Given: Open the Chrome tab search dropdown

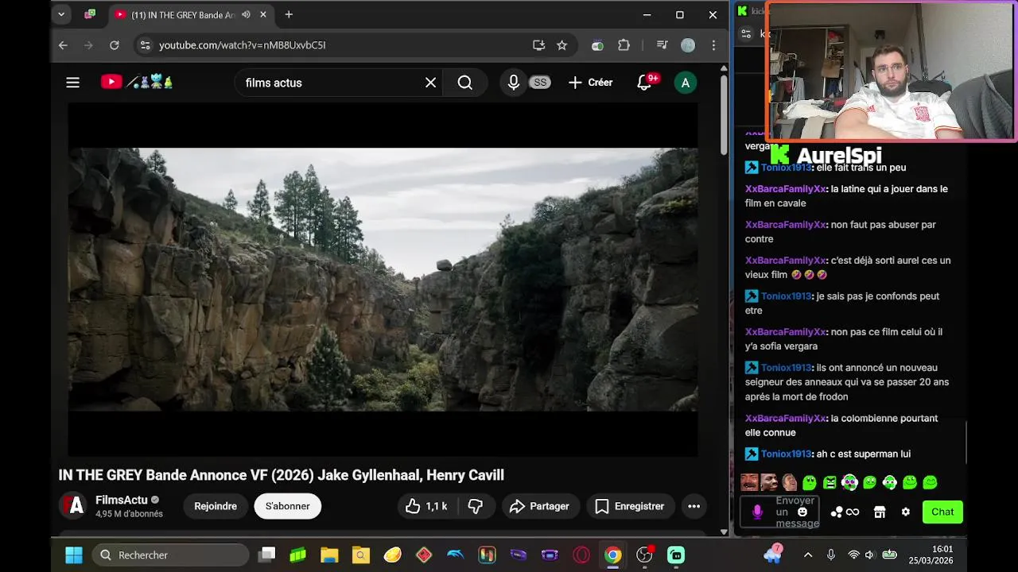Looking at the screenshot, I should (61, 14).
